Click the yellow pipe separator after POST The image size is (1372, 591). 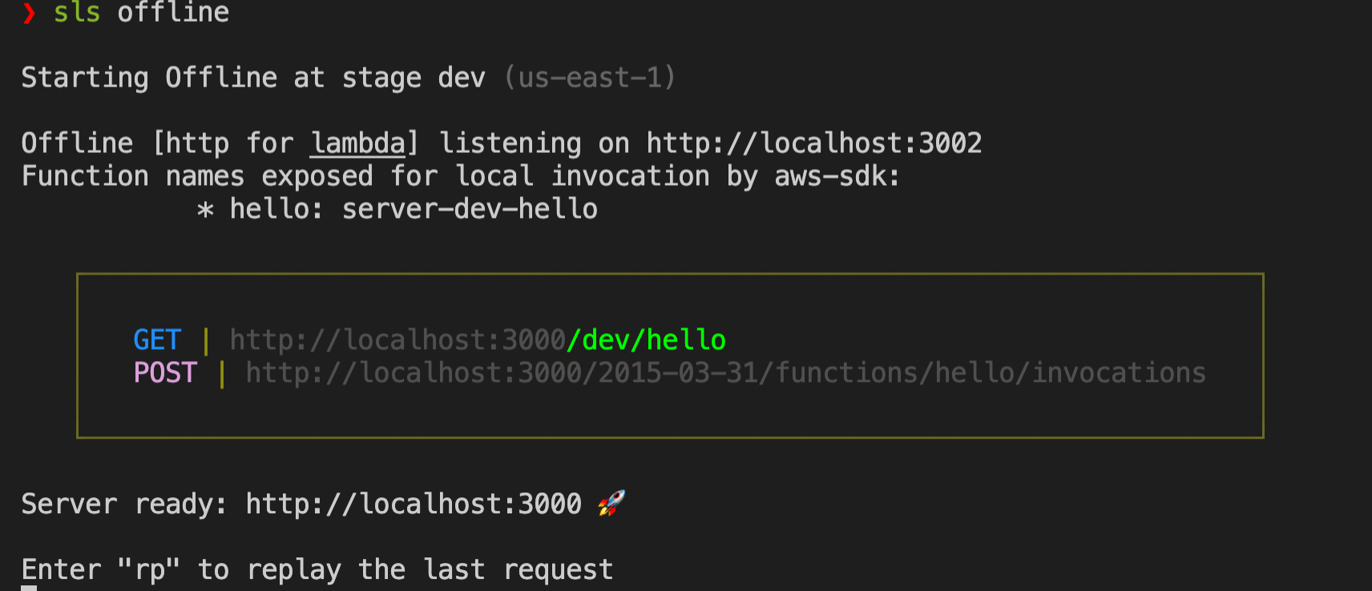coord(222,373)
